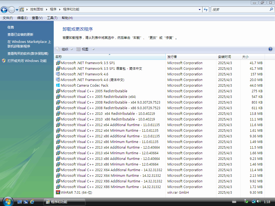
Task: Select Visual C++ 2012 x64 Minimum Runtime row
Action: [159, 131]
